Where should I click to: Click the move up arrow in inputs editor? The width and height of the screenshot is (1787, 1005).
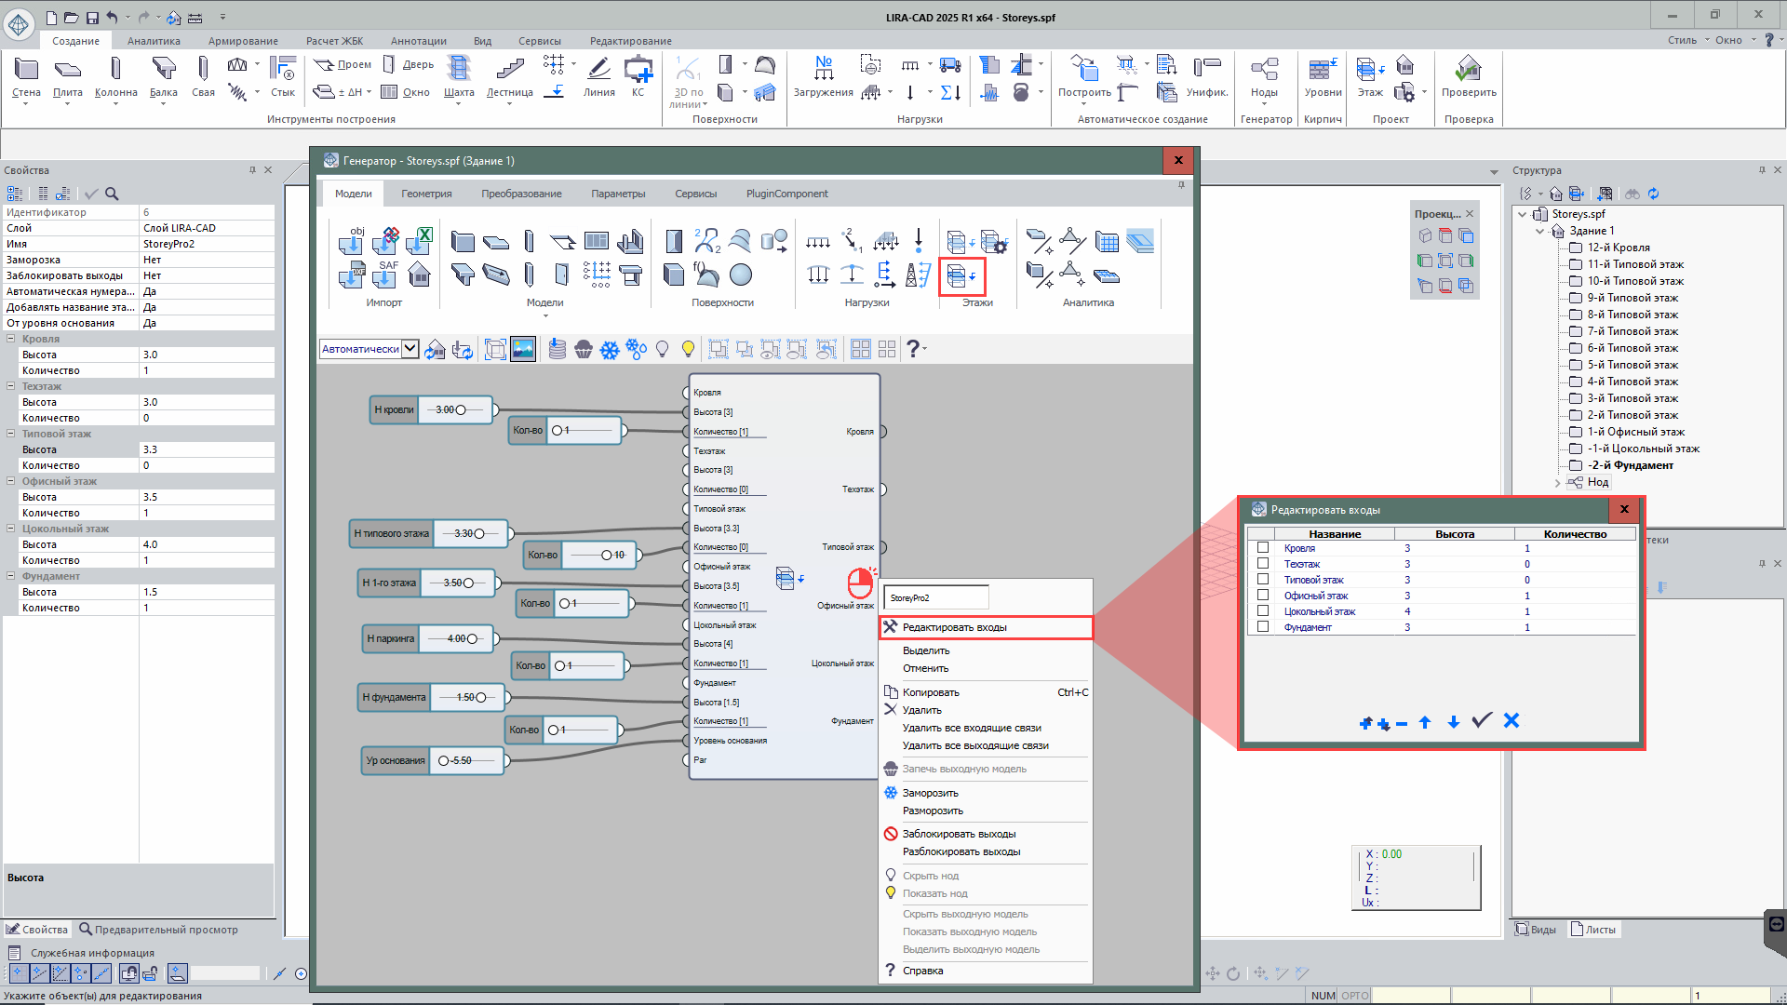click(x=1425, y=722)
